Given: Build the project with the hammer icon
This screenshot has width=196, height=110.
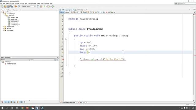Looking at the screenshot, I should pos(38,6).
